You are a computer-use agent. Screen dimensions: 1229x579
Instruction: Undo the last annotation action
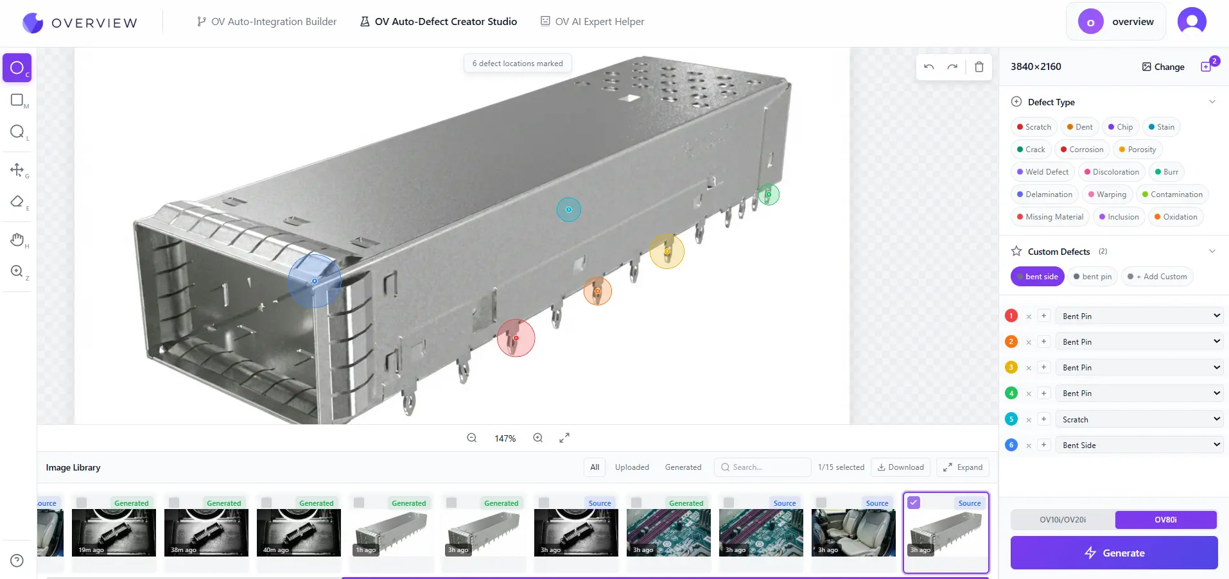(928, 66)
